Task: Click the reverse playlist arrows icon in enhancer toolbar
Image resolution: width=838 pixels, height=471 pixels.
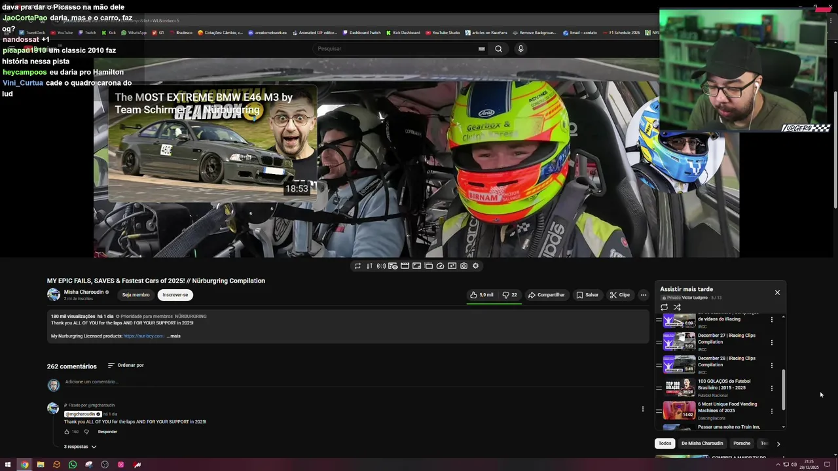Action: (x=369, y=266)
